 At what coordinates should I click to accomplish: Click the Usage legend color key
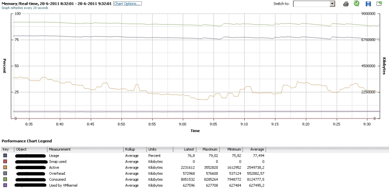(5, 155)
